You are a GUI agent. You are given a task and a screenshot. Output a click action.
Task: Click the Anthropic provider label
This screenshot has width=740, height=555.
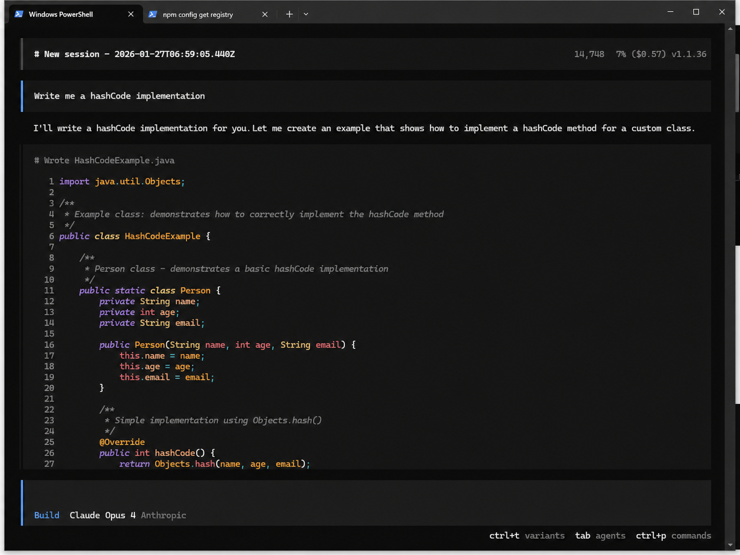point(164,515)
